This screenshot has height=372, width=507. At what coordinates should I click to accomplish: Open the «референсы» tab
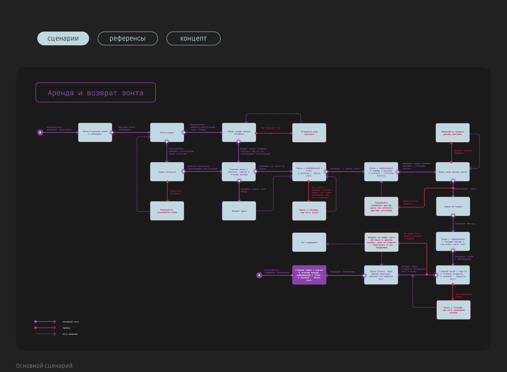127,38
